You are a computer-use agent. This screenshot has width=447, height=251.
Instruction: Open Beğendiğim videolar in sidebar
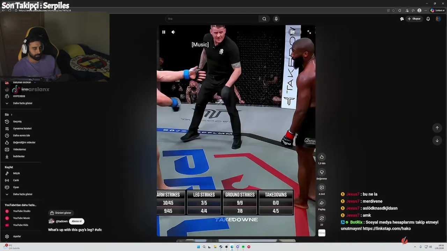point(24,143)
